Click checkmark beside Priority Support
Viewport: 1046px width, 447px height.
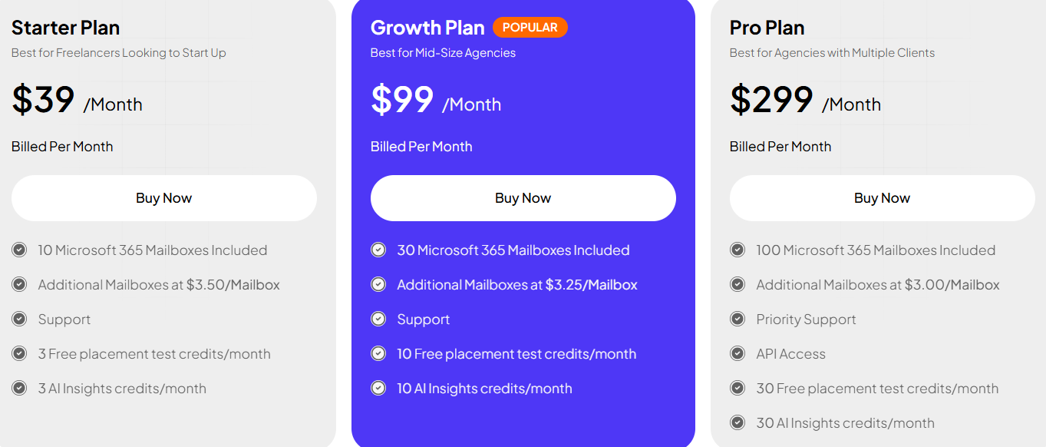tap(737, 319)
